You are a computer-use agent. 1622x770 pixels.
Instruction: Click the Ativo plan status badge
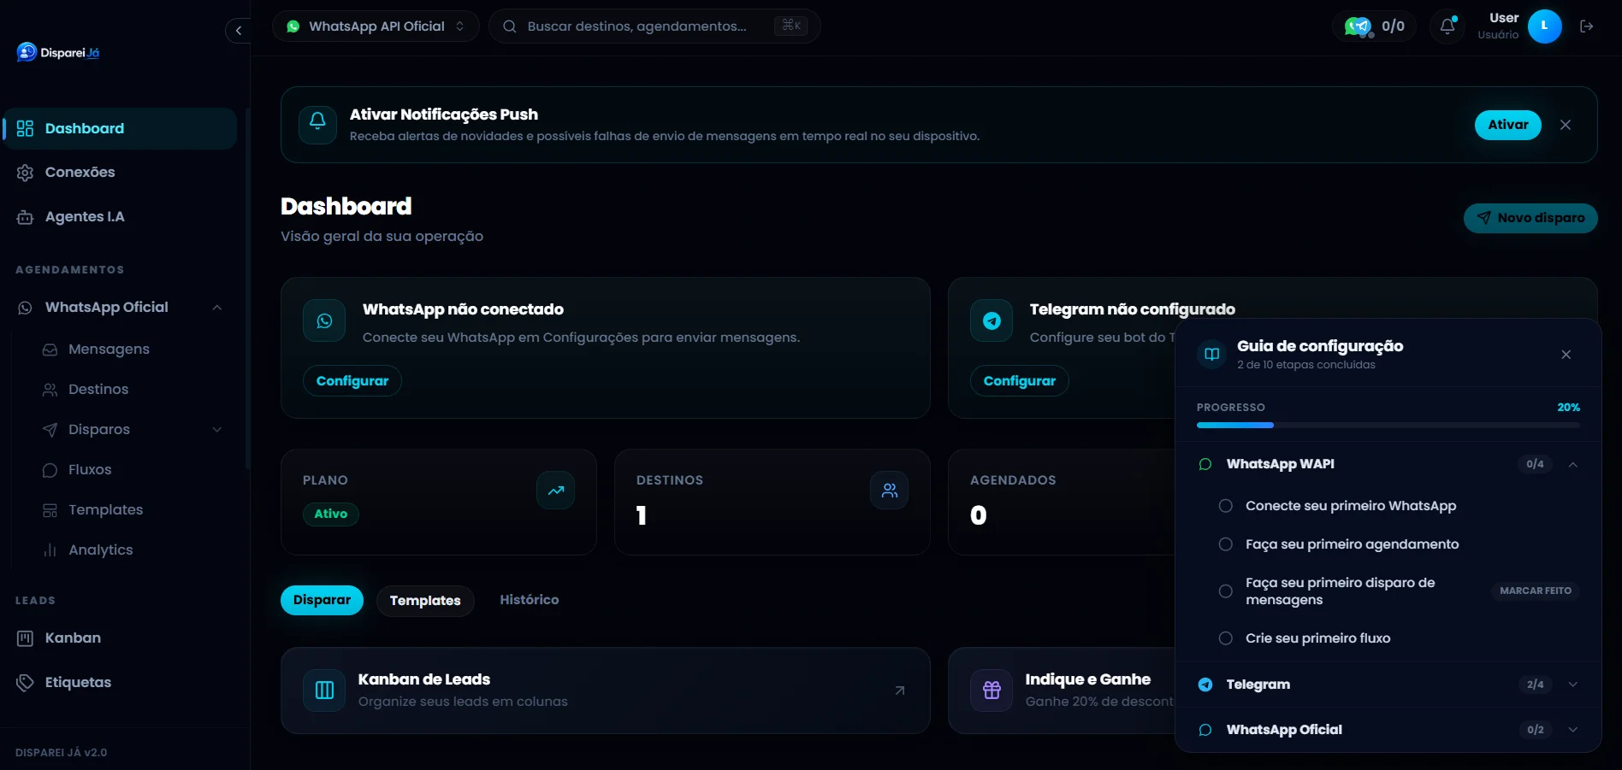pos(330,514)
